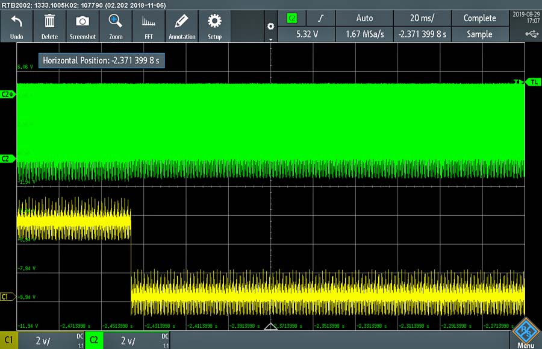Screen dimensions: 542x349
Task: Select the TL trigger level marker
Action: [x=534, y=82]
